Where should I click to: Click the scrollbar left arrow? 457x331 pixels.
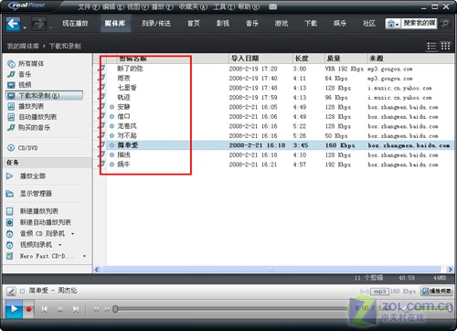pos(97,270)
